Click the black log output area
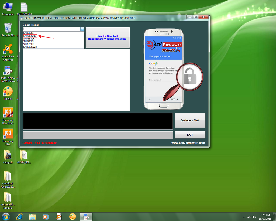This screenshot has height=221, width=276. pos(98,121)
